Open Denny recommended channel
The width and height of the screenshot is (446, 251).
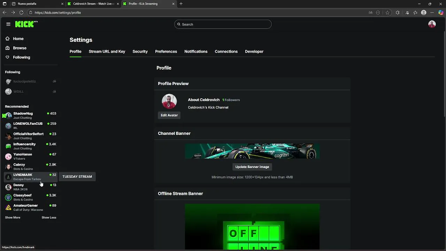click(31, 187)
